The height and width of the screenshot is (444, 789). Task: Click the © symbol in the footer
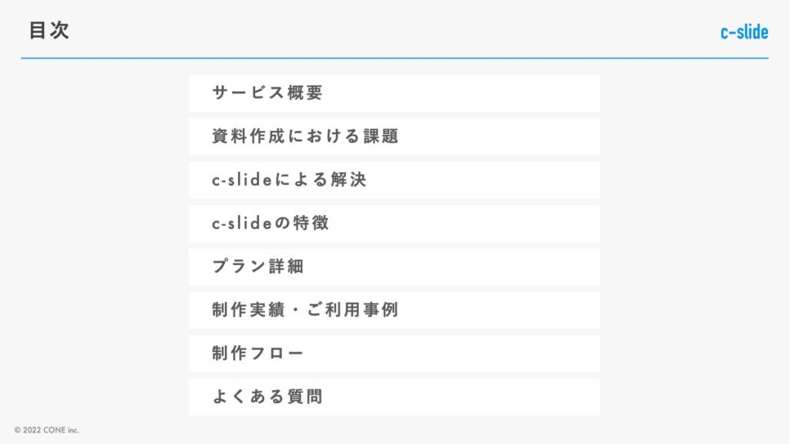coord(17,430)
